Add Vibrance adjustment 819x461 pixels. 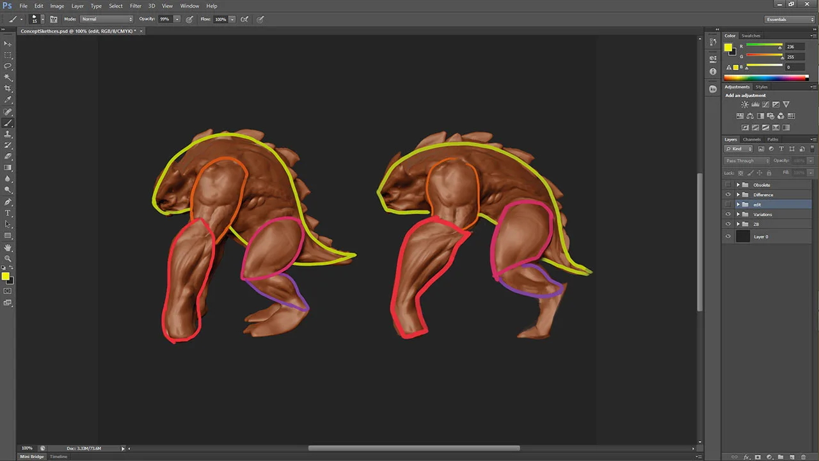[786, 104]
